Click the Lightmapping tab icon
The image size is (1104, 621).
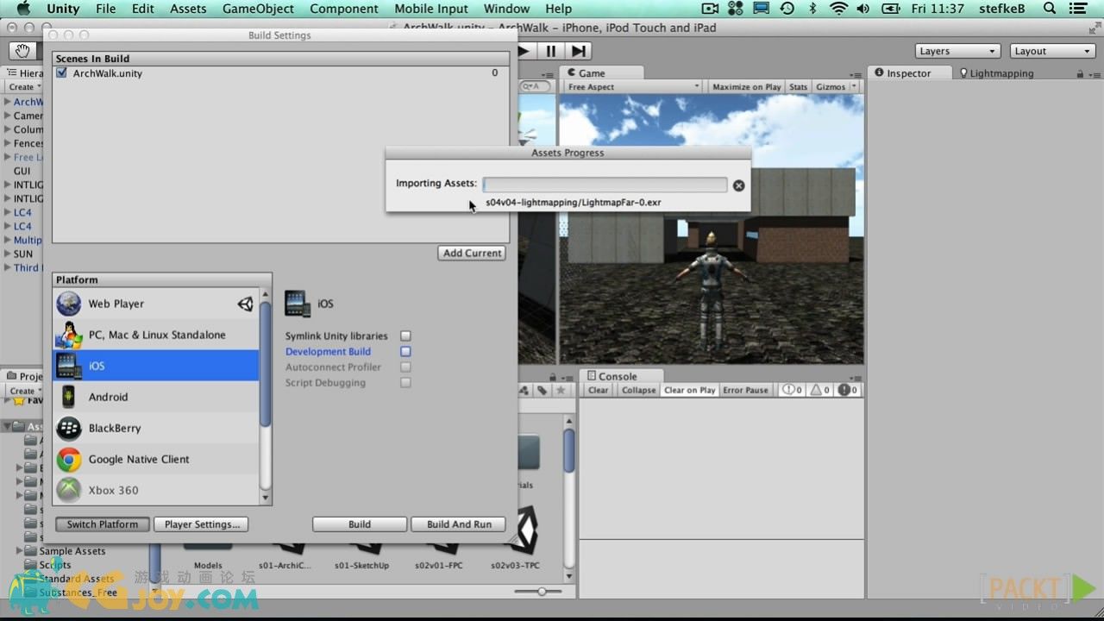coord(963,73)
